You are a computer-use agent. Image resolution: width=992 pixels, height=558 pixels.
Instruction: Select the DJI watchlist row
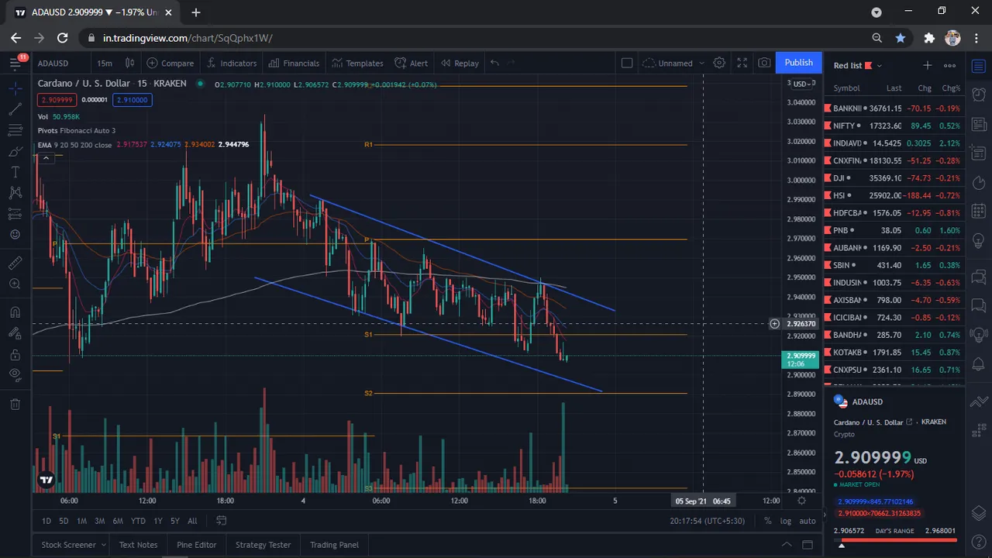894,178
